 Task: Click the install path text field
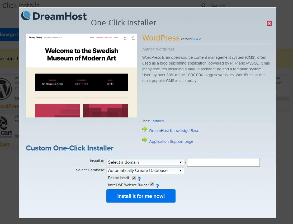(x=223, y=162)
